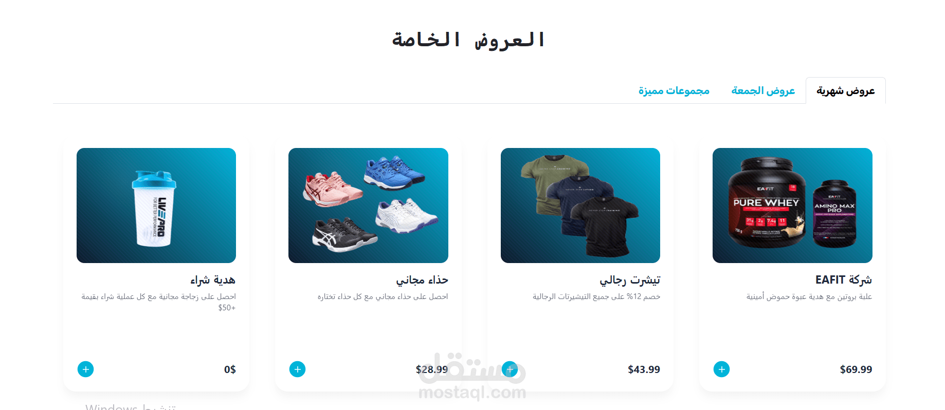Add the EAFIT protein offer with plus icon
This screenshot has width=945, height=410.
[721, 369]
